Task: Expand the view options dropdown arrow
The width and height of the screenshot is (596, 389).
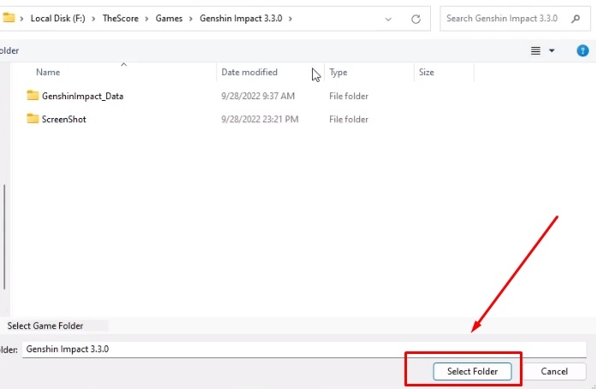Action: [552, 50]
